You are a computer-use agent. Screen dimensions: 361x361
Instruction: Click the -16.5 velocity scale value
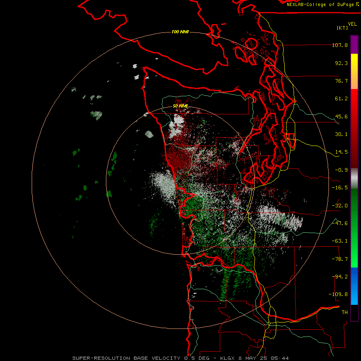pyautogui.click(x=340, y=188)
